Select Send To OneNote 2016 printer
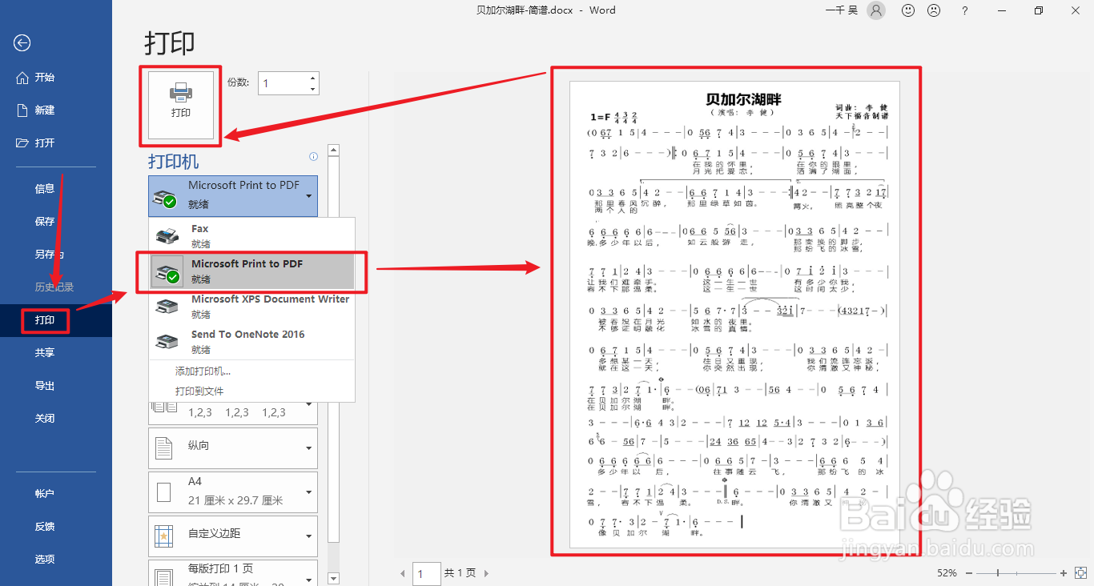Screen dimensions: 1094x586 click(252, 341)
